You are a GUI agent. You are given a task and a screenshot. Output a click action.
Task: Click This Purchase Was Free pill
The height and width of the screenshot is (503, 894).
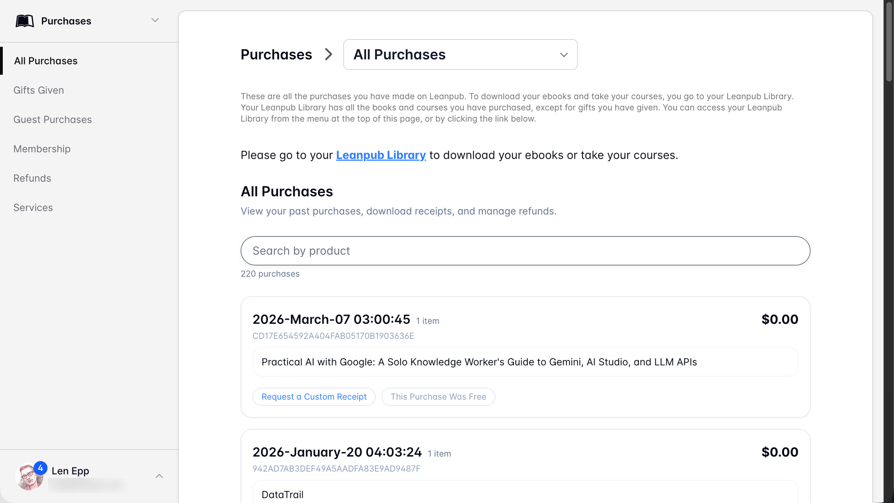coord(438,397)
